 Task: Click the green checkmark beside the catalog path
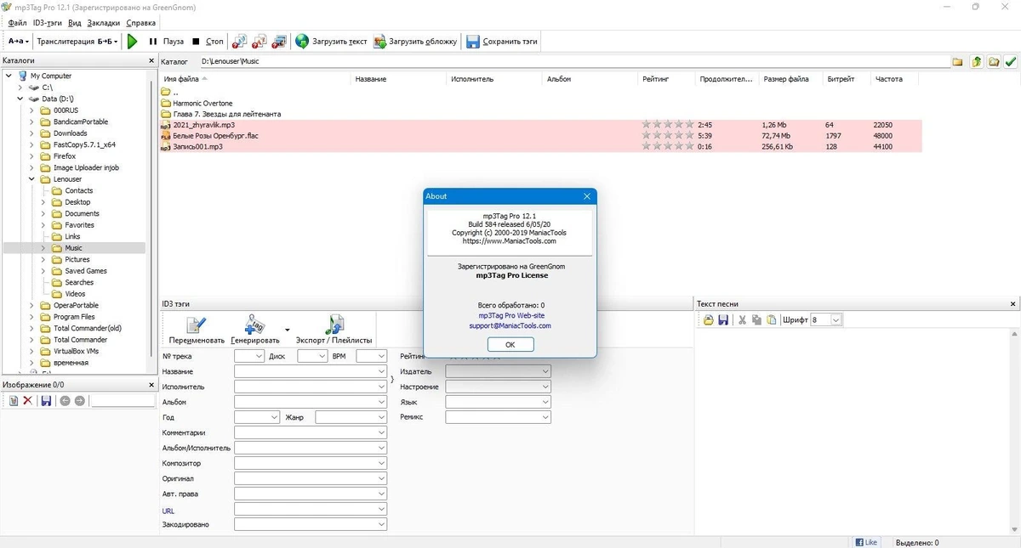(1010, 61)
